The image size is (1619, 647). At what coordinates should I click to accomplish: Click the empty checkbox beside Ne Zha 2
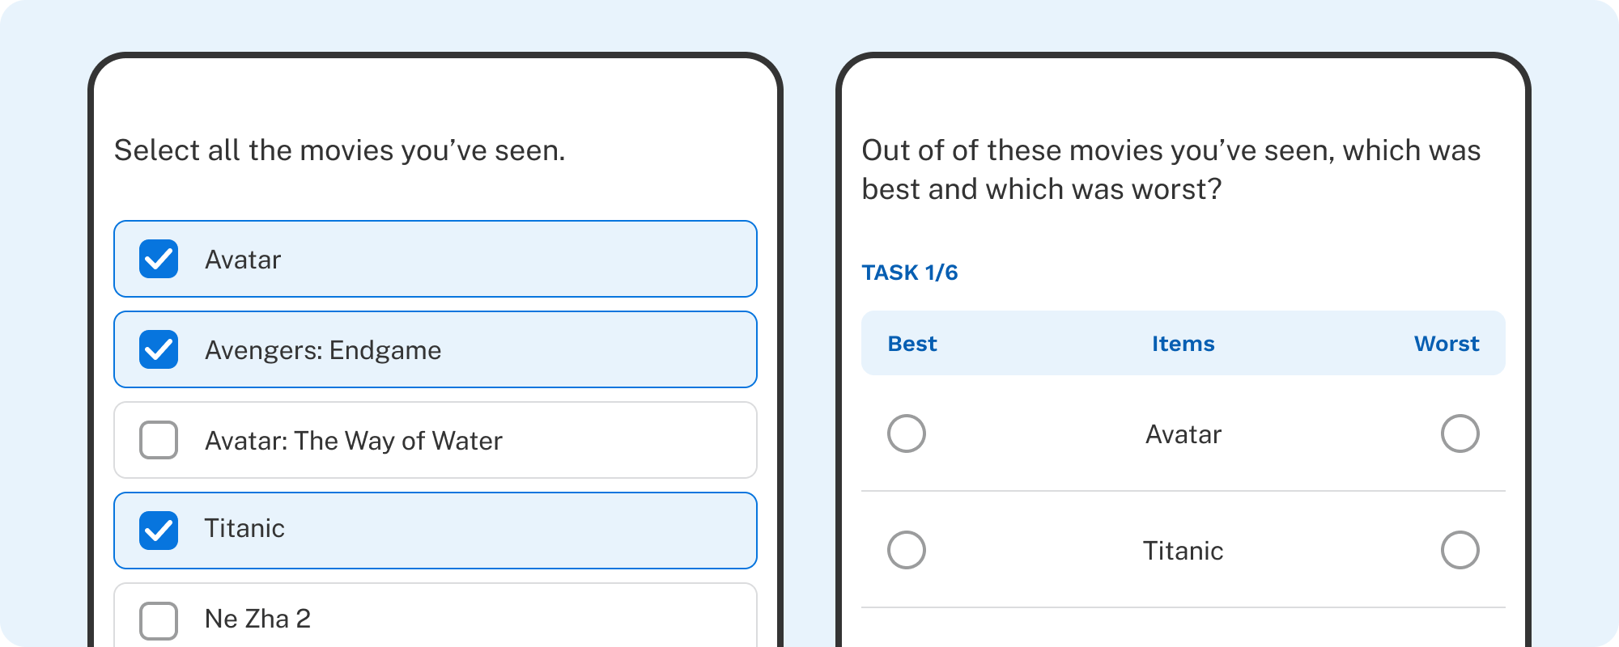(159, 619)
